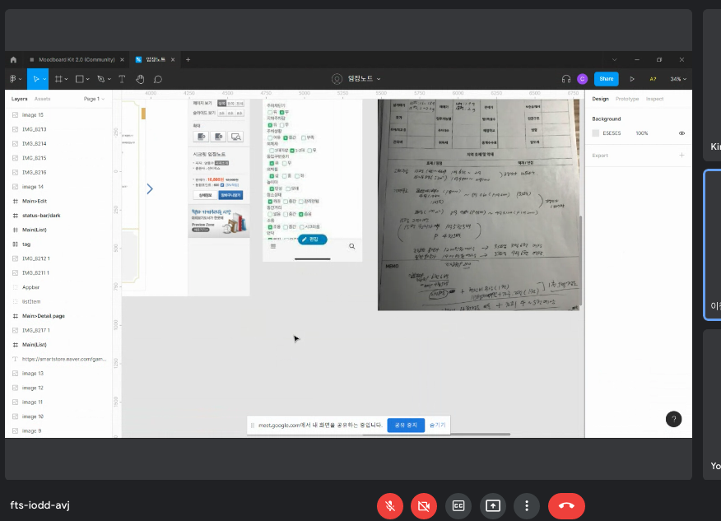The width and height of the screenshot is (721, 521).
Task: Add an export setting with plus
Action: 681,155
